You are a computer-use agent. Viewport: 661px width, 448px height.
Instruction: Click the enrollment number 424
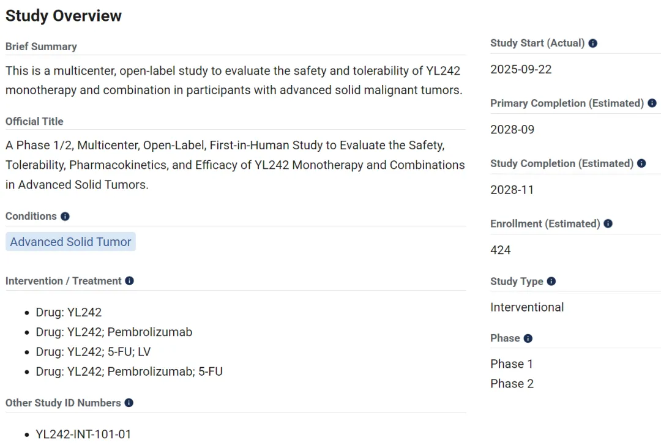pos(501,250)
